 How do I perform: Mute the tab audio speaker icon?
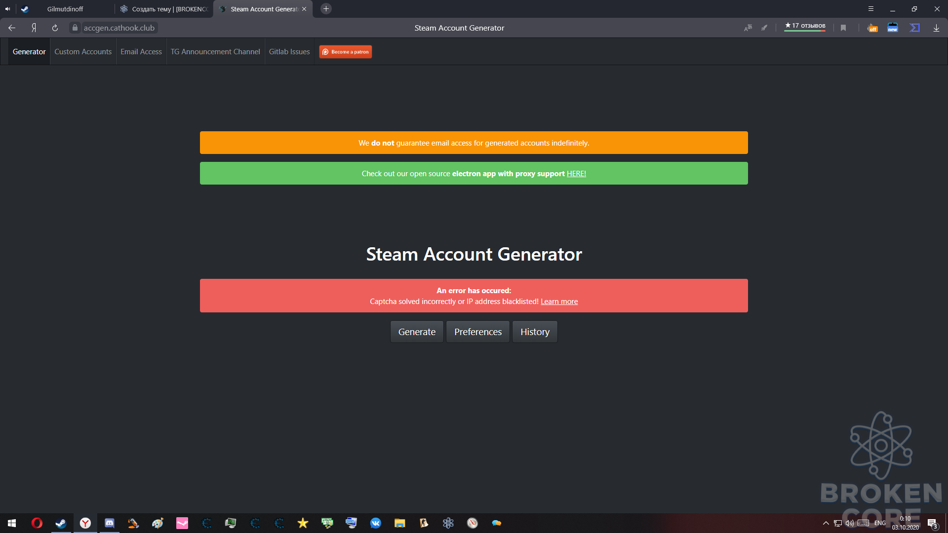coord(7,9)
